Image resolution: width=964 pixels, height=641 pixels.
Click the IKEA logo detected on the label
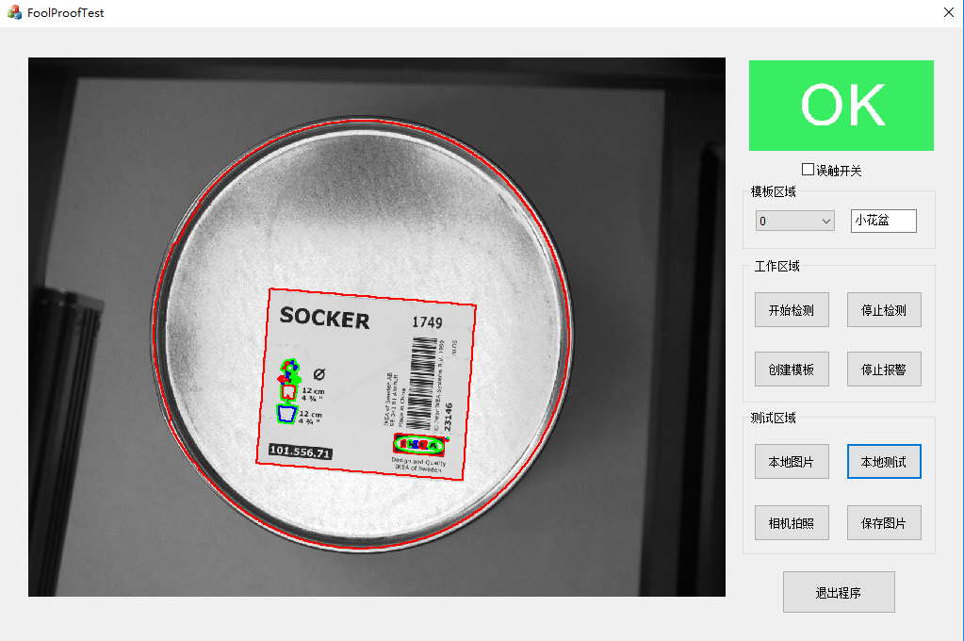[420, 444]
